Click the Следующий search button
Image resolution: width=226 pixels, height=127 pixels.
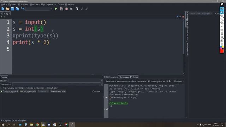coord(28,91)
